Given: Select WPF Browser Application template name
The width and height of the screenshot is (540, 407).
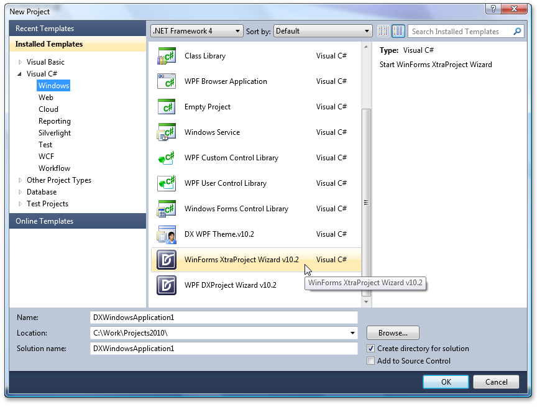Looking at the screenshot, I should point(226,81).
